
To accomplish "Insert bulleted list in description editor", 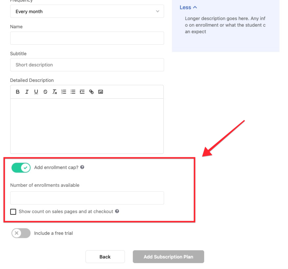I will point(73,92).
